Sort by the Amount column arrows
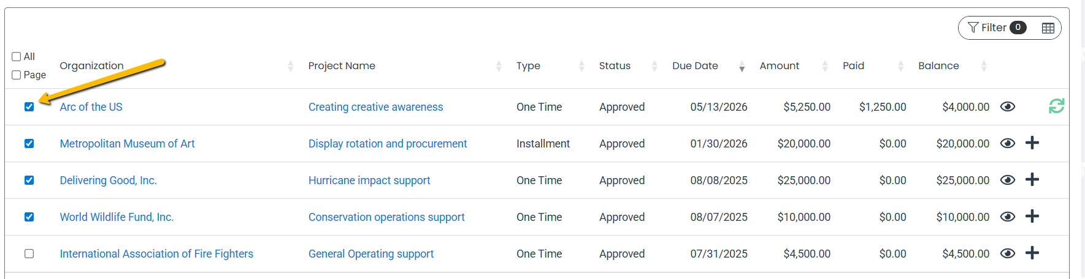The width and height of the screenshot is (1085, 279). [x=825, y=66]
